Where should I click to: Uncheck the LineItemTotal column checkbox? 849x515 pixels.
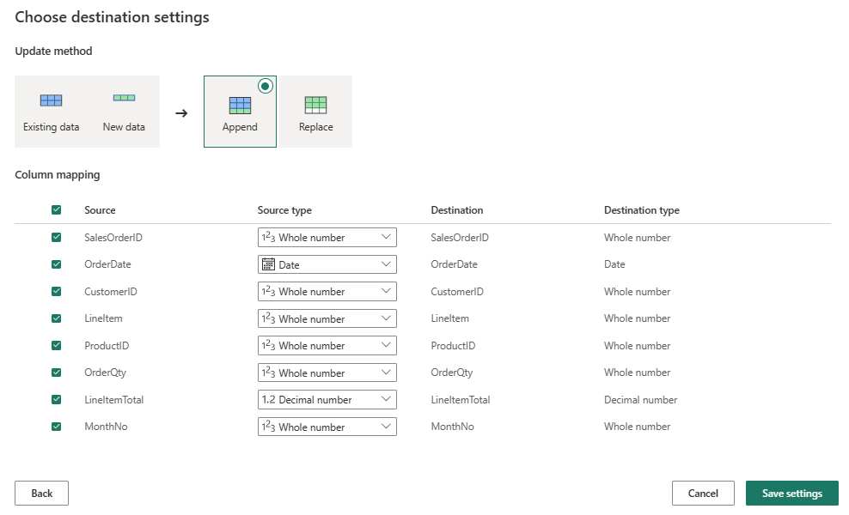click(57, 399)
